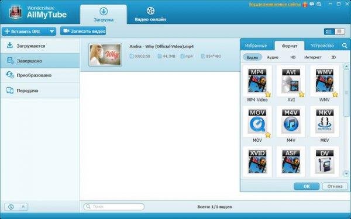Image resolution: width=351 pixels, height=219 pixels.
Task: Confirm with the OK button
Action: point(307,186)
